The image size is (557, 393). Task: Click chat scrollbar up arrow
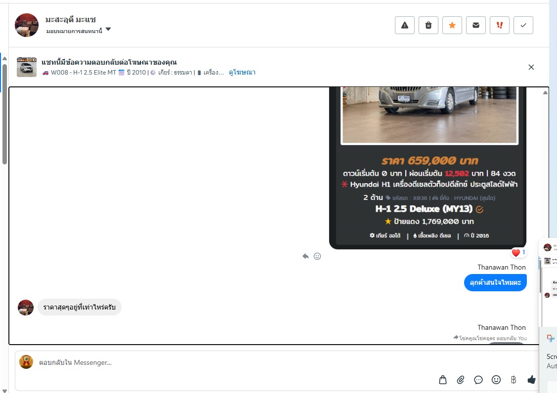(x=545, y=93)
